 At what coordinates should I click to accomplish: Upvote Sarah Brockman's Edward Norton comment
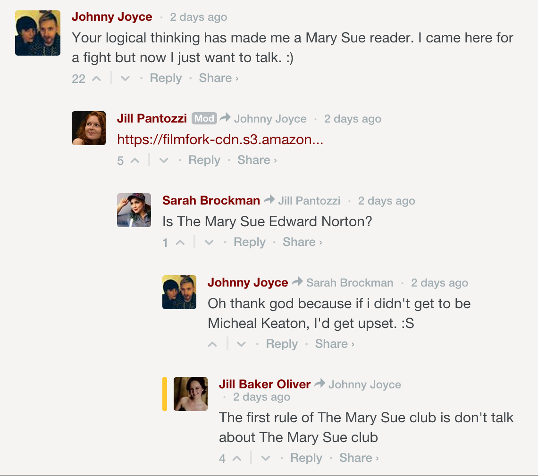pyautogui.click(x=180, y=242)
